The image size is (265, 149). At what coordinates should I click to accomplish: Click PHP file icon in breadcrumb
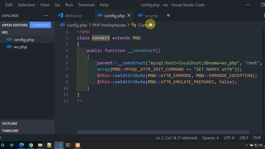pos(62,25)
